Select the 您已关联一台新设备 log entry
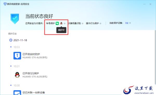This screenshot has width=156, height=95. (x=34, y=92)
